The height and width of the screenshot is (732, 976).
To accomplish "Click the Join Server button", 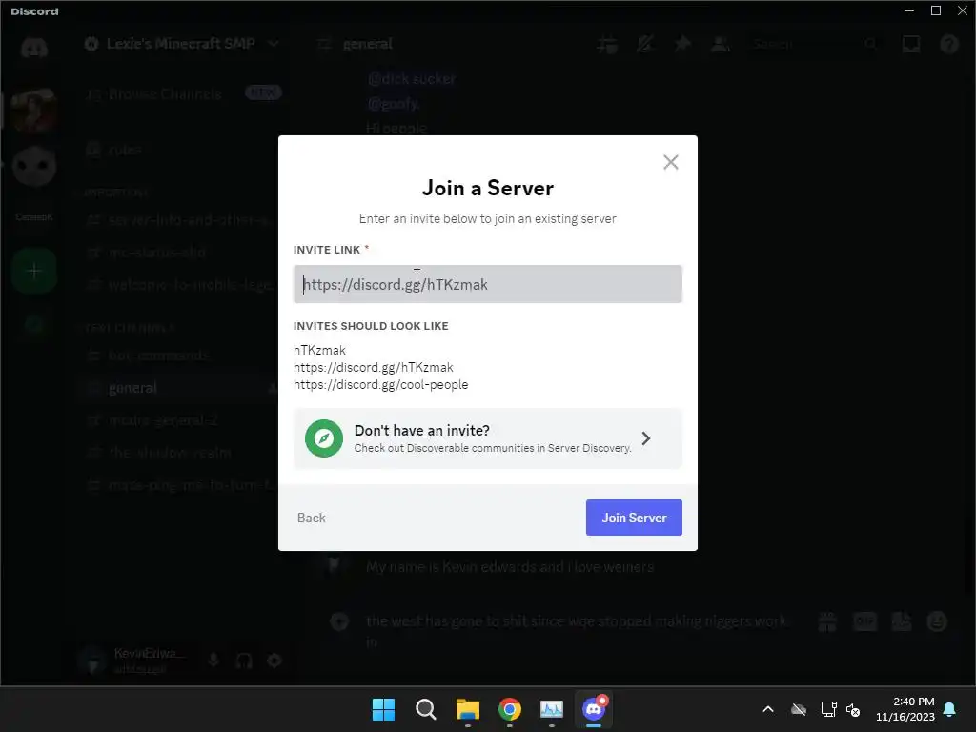I will click(x=634, y=518).
